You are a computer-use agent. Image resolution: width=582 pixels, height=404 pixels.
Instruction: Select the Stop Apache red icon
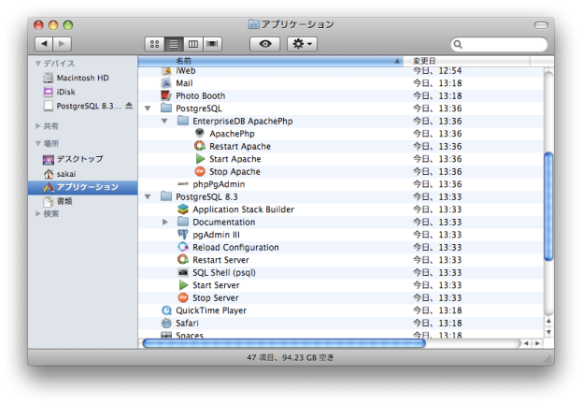click(x=200, y=171)
